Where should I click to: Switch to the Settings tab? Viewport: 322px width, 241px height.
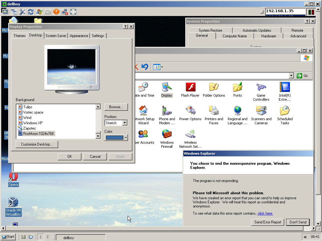coord(98,36)
